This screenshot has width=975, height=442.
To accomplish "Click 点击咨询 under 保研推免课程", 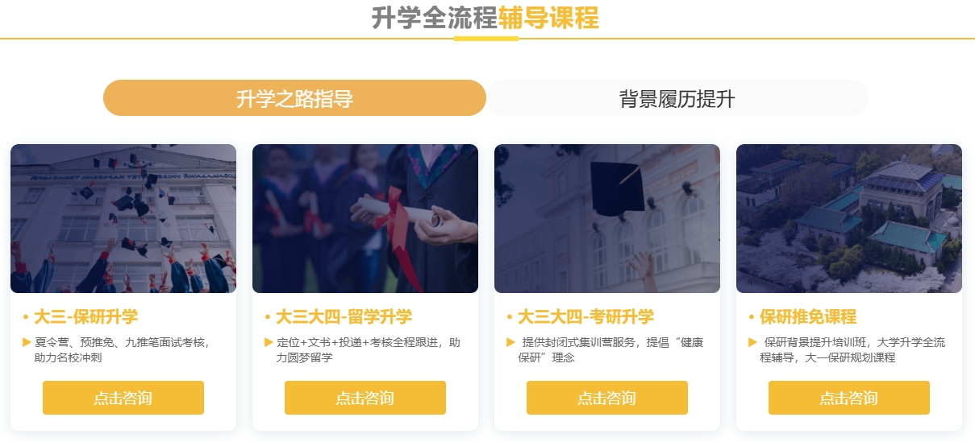I will tap(849, 398).
